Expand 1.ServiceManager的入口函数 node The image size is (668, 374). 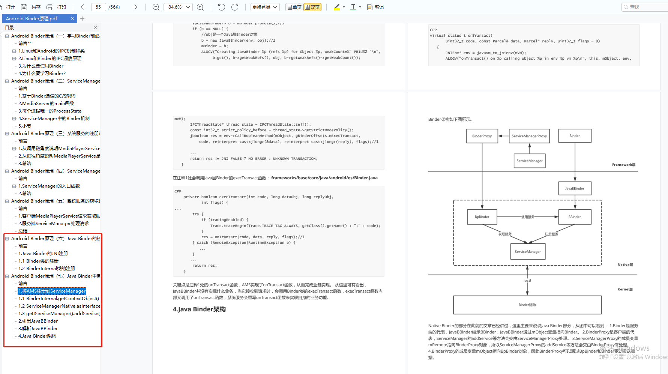coord(14,186)
